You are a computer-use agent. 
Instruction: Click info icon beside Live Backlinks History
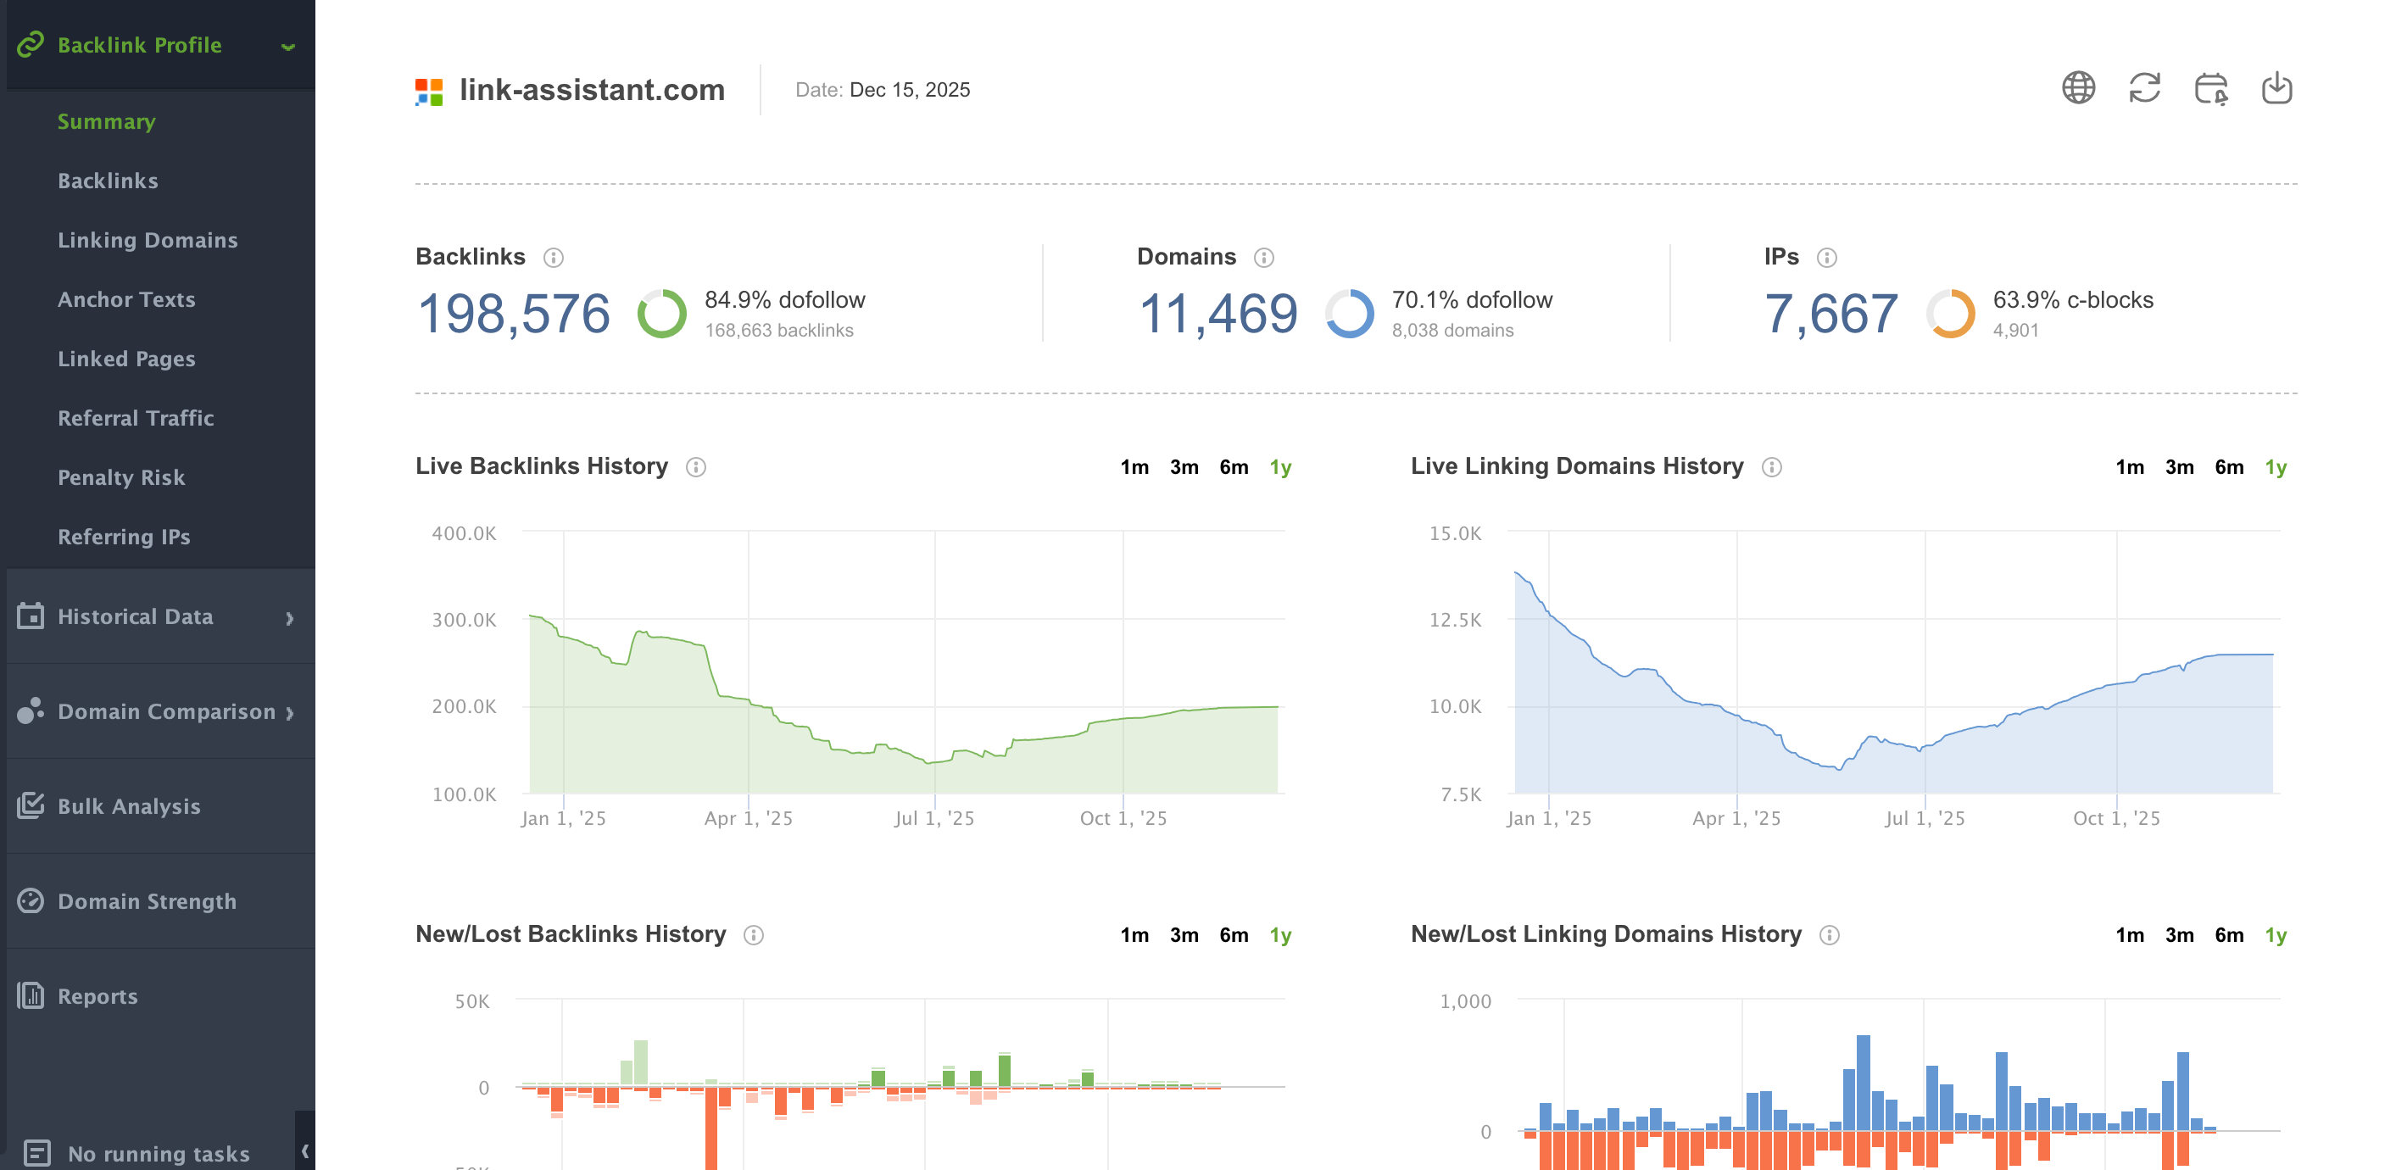tap(696, 467)
